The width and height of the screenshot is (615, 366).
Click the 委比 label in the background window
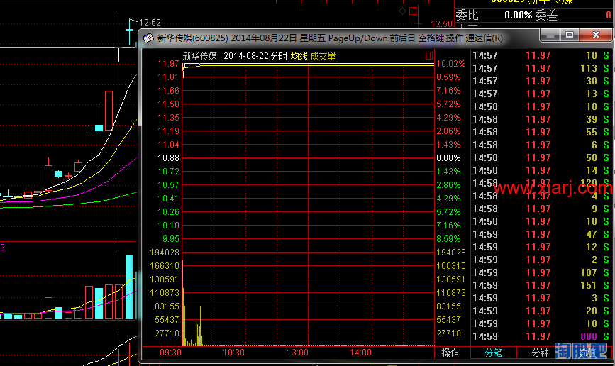pos(467,16)
